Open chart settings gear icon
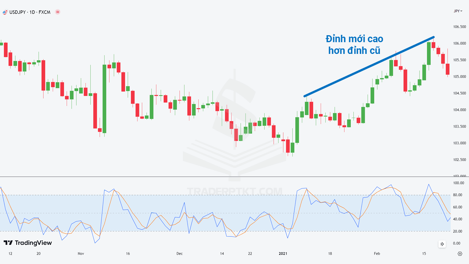Screen dimensions: 469x264 (460, 254)
